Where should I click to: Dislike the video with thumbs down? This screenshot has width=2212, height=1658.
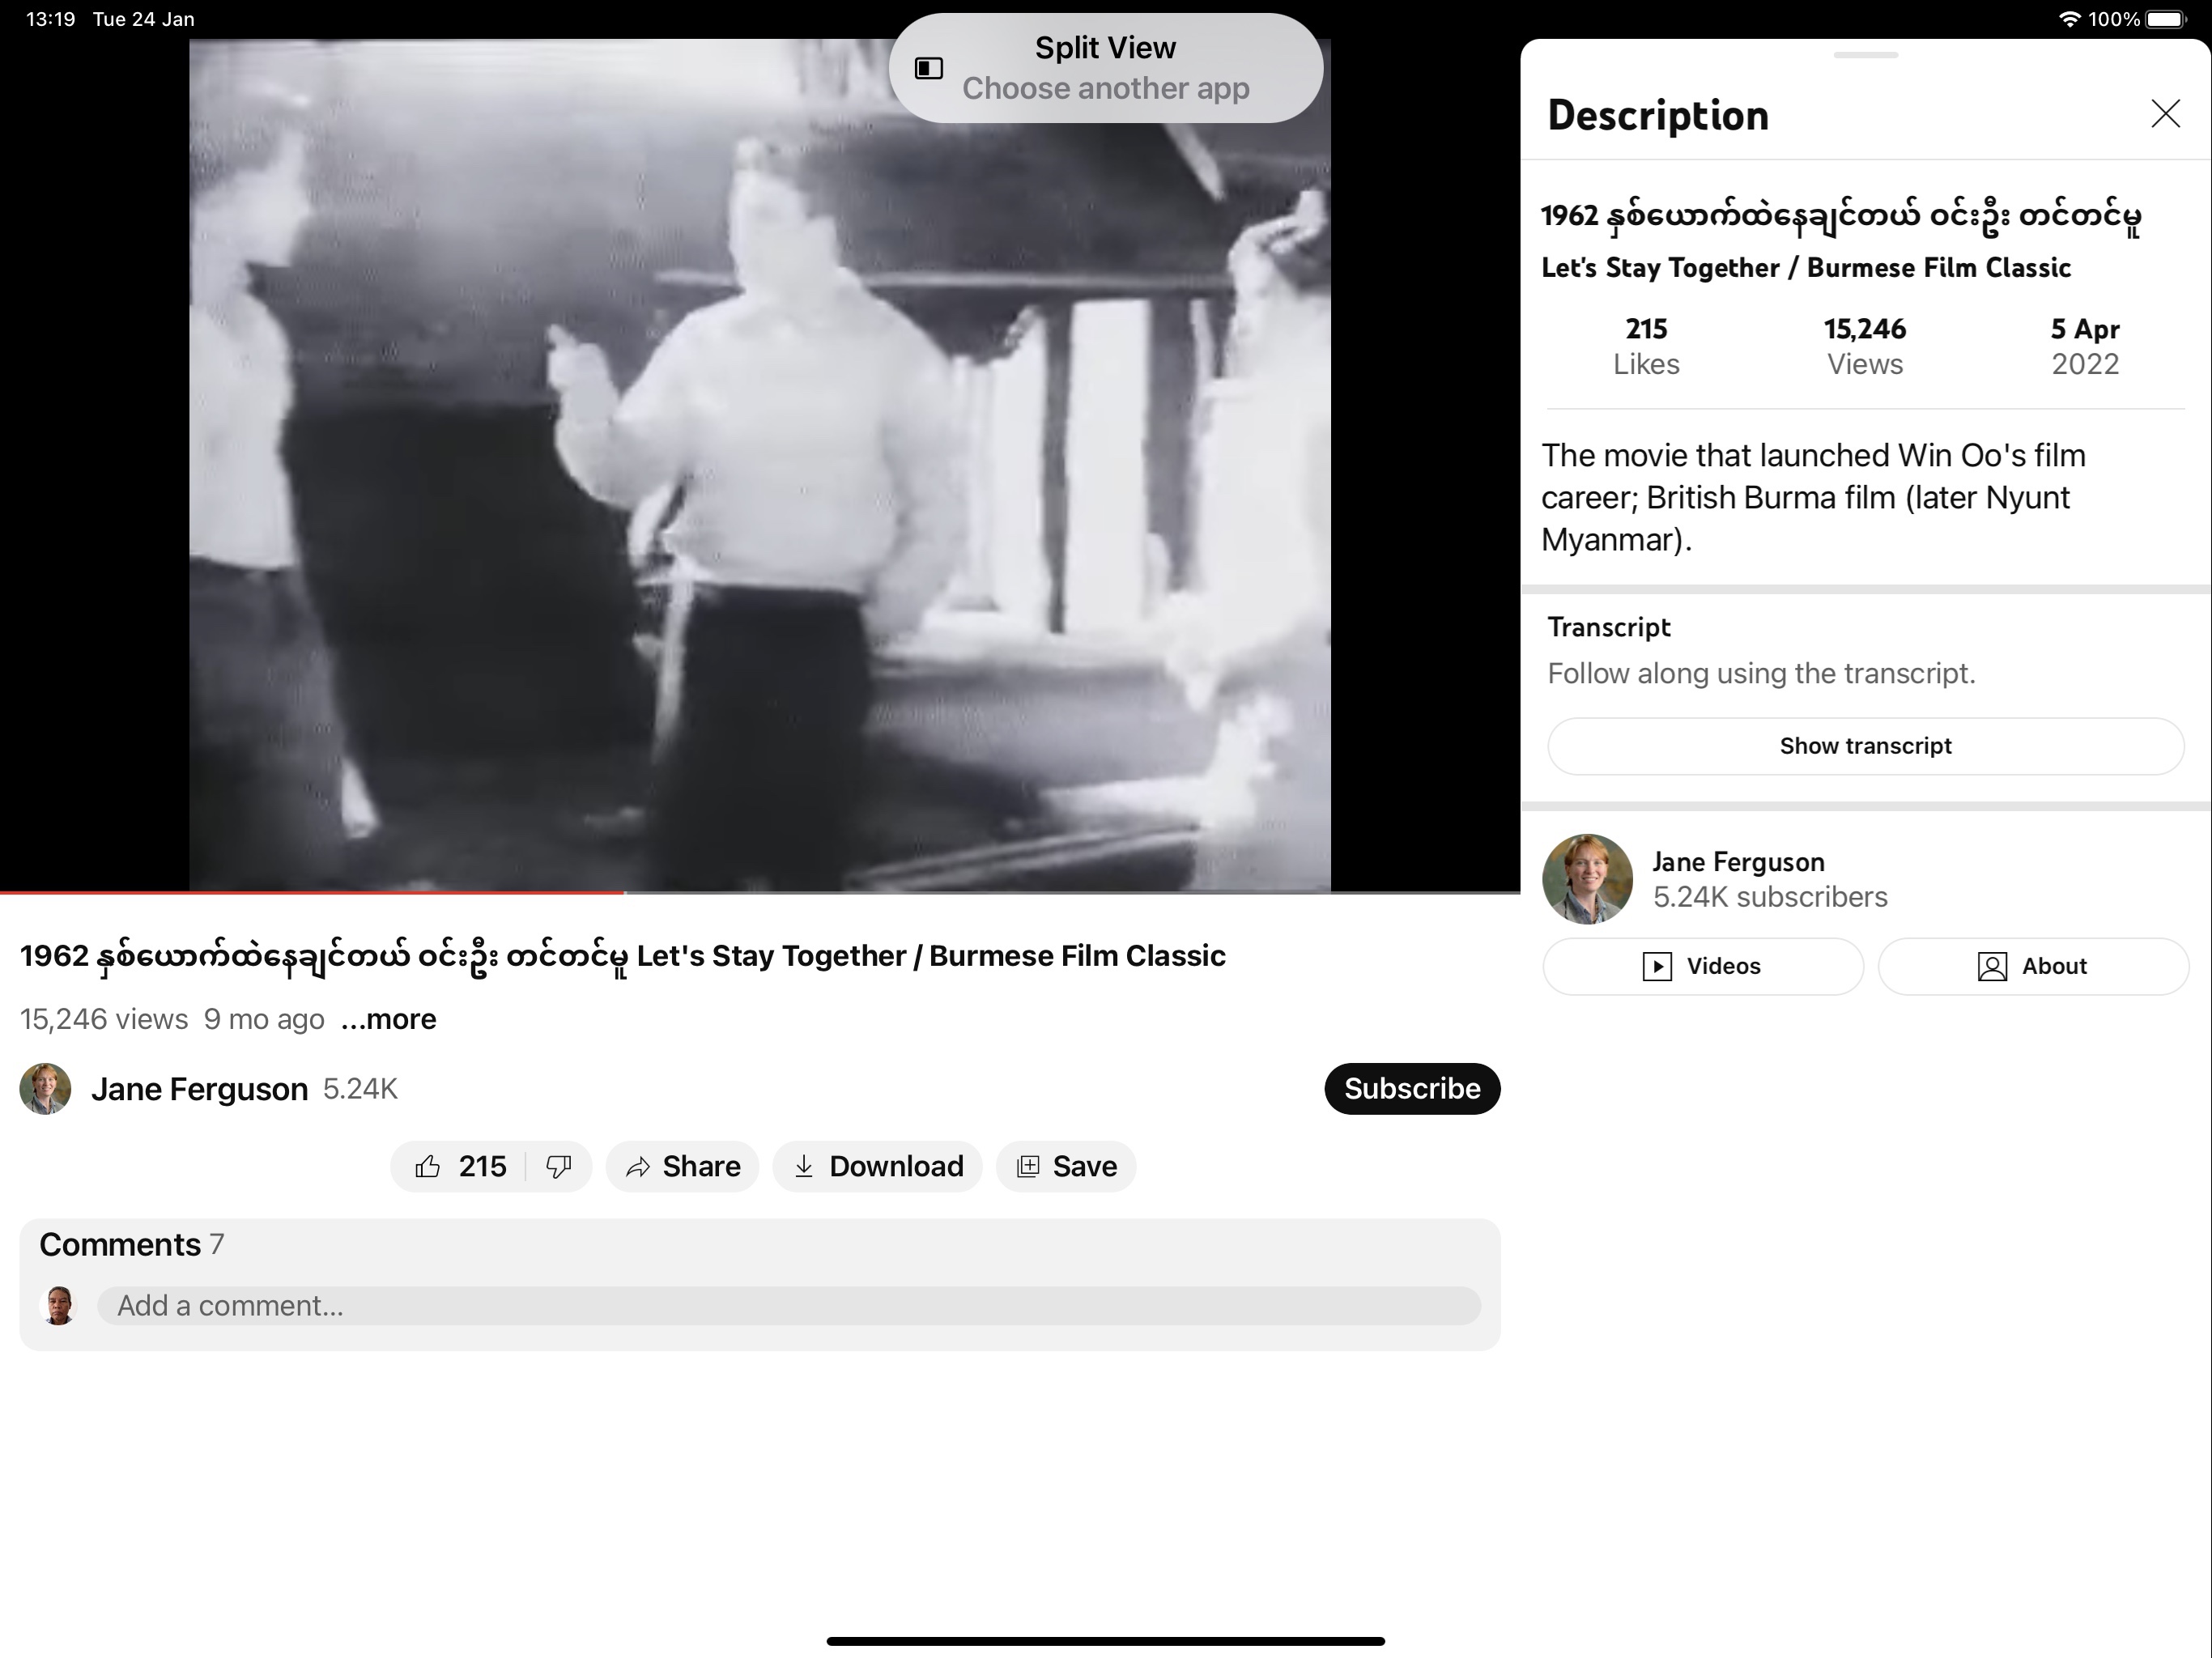(559, 1166)
